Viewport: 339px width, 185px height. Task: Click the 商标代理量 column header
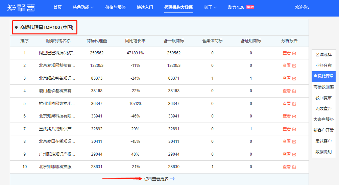(x=97, y=41)
